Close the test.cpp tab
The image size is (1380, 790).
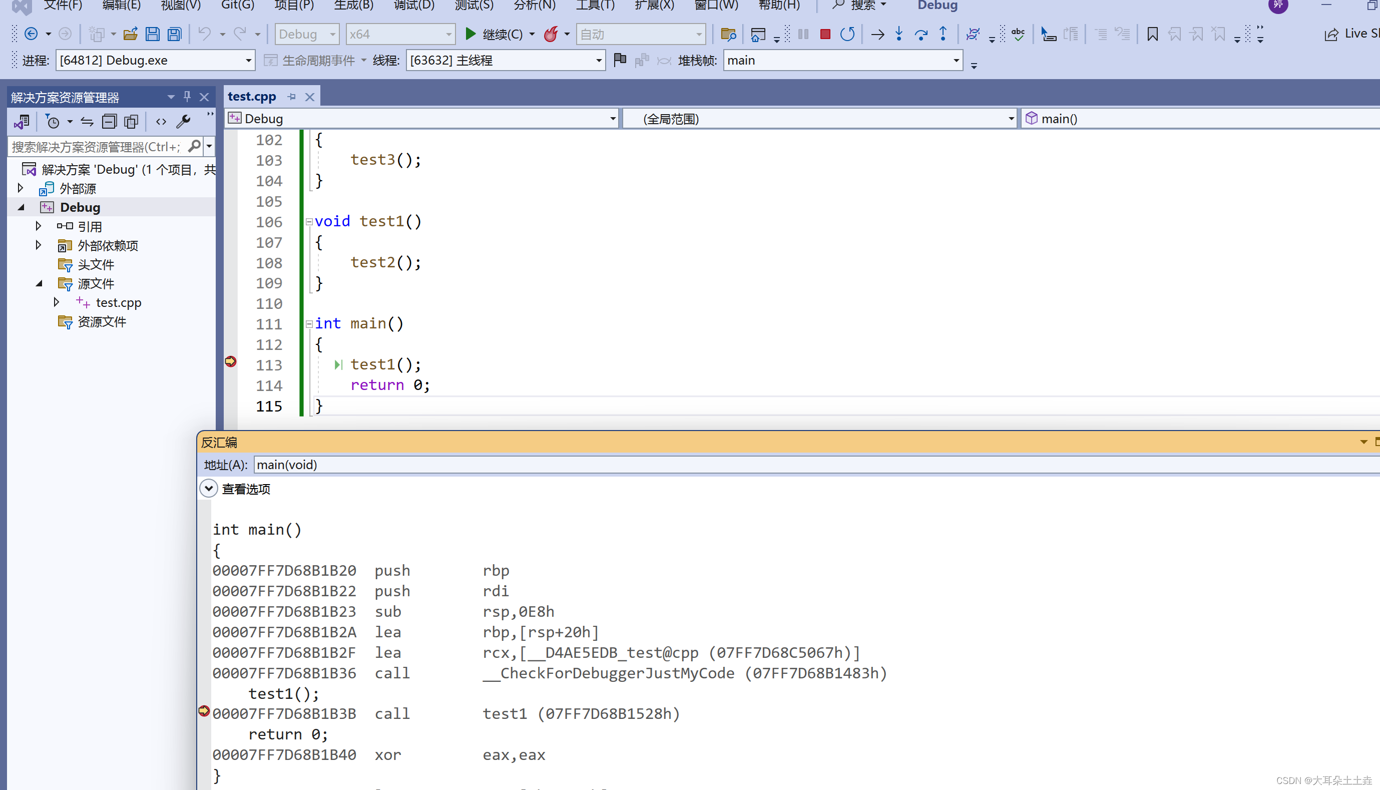click(310, 97)
